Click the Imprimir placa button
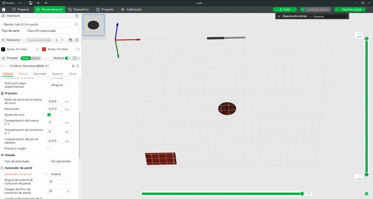Image resolution: width=373 pixels, height=199 pixels. coord(352,10)
